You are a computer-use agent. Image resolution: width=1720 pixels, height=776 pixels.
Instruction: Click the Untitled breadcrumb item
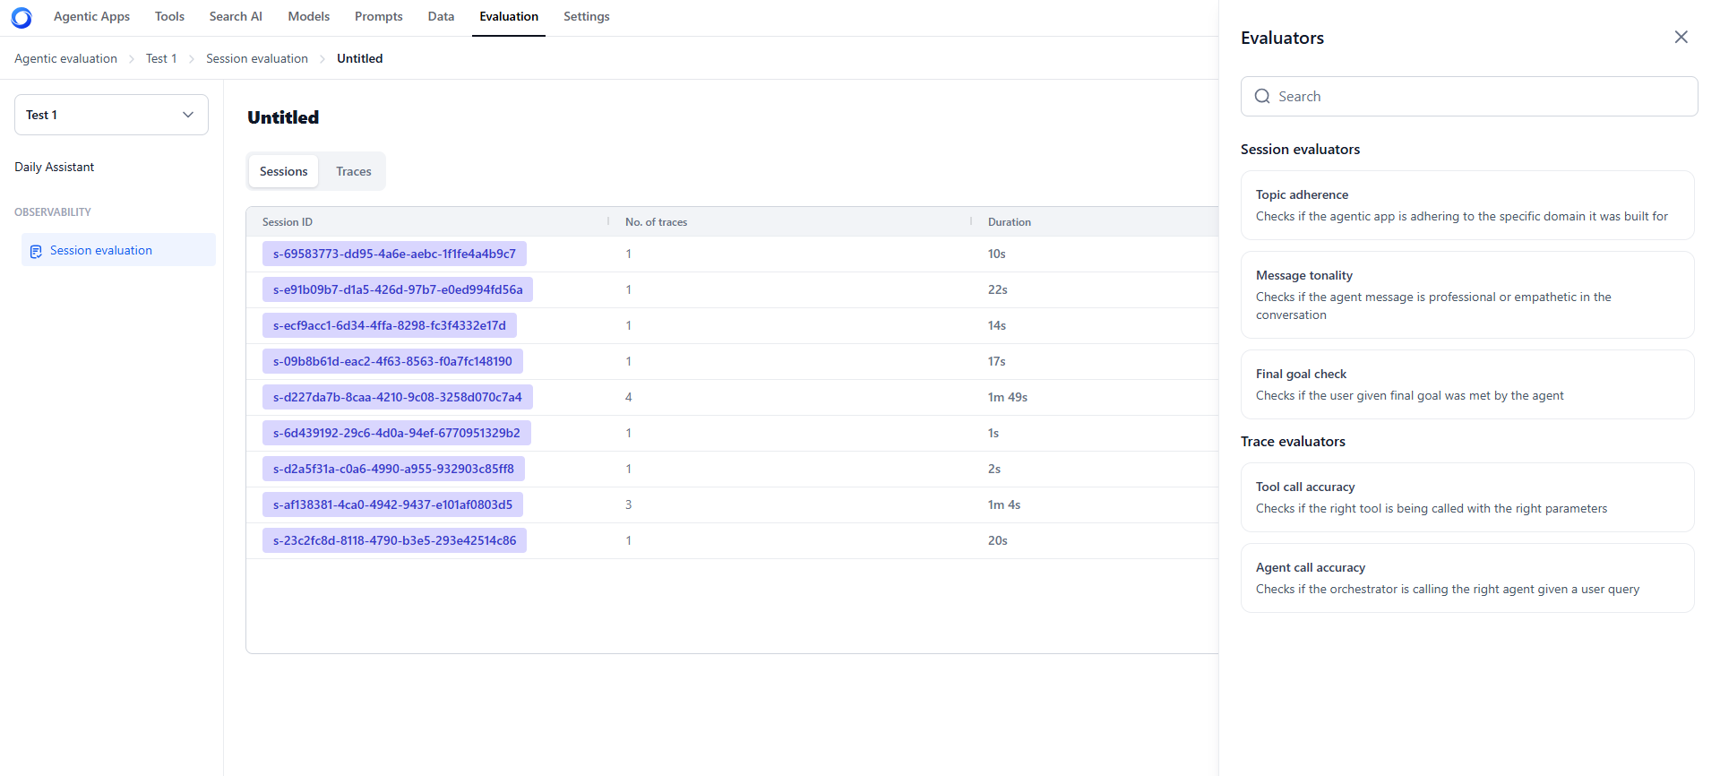pyautogui.click(x=360, y=58)
